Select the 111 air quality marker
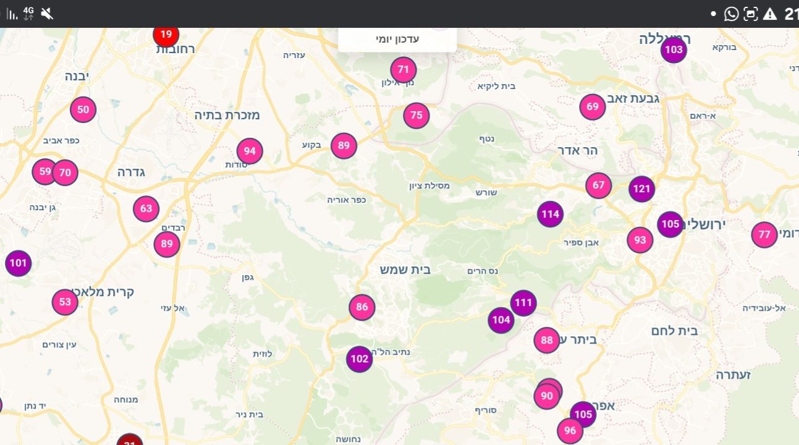This screenshot has height=445, width=799. tap(523, 303)
